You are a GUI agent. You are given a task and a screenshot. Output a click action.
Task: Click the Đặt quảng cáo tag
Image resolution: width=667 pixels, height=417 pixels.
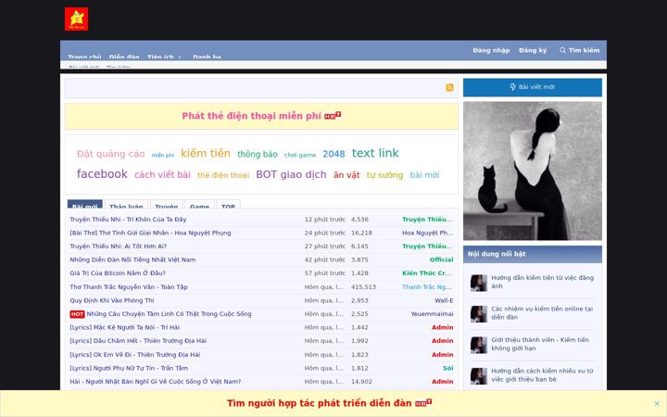point(110,154)
